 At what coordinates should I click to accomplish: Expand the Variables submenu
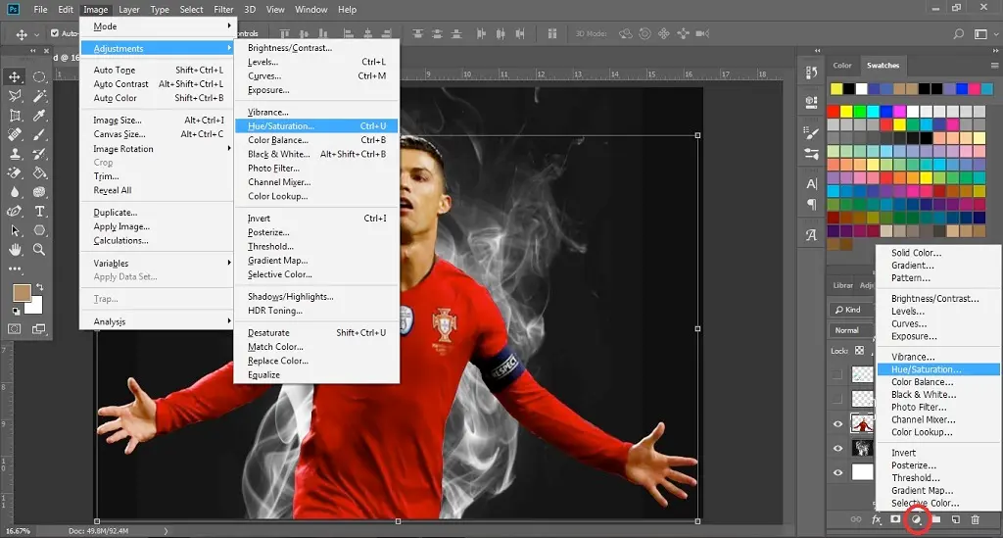coord(157,263)
